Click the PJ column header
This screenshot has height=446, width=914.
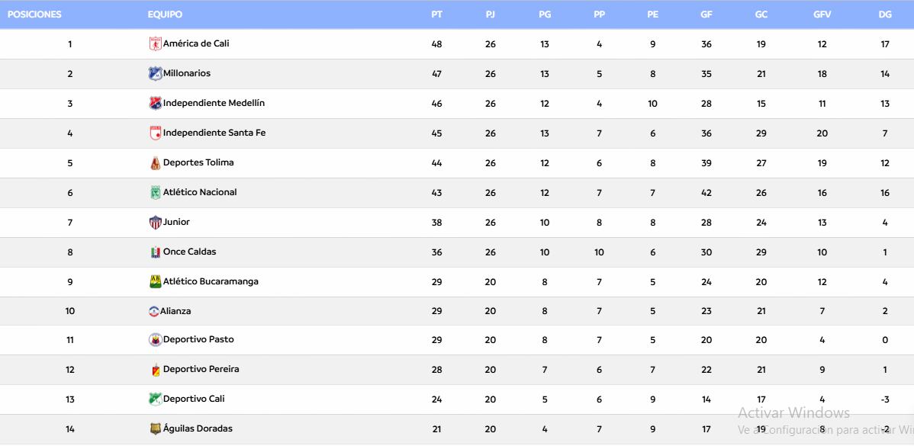point(490,14)
